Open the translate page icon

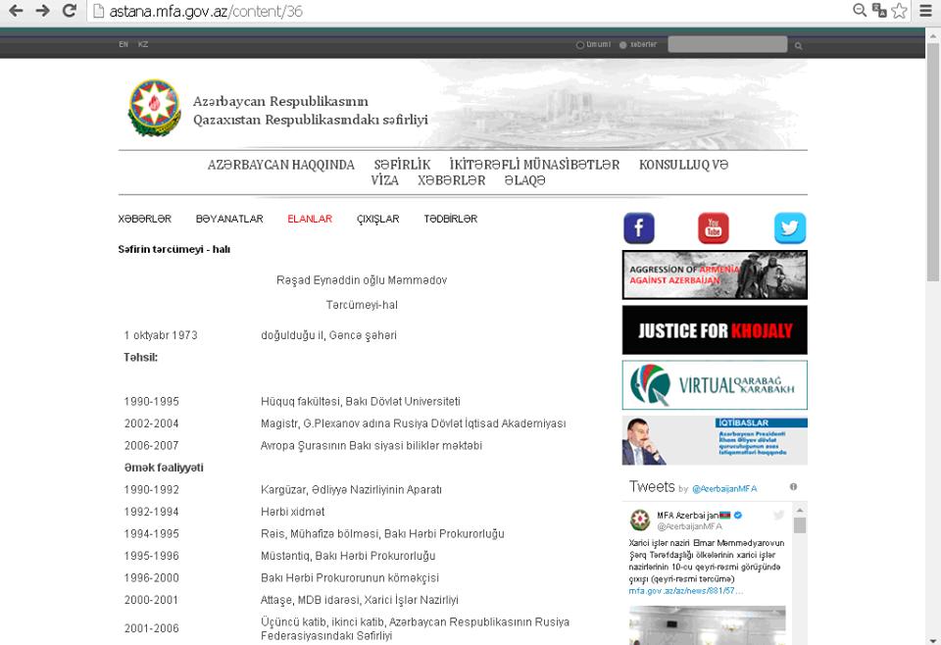[879, 11]
